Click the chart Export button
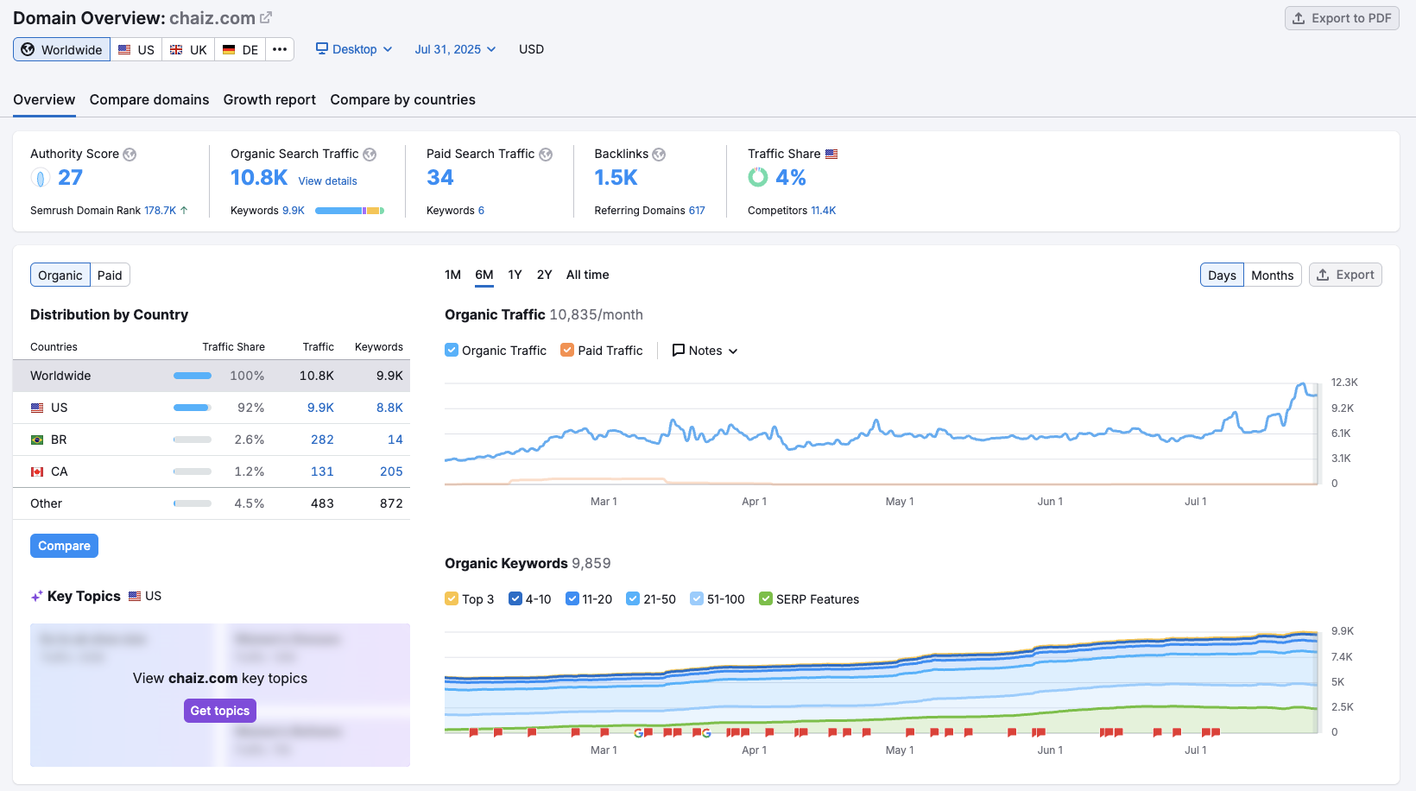This screenshot has height=791, width=1416. [1345, 275]
